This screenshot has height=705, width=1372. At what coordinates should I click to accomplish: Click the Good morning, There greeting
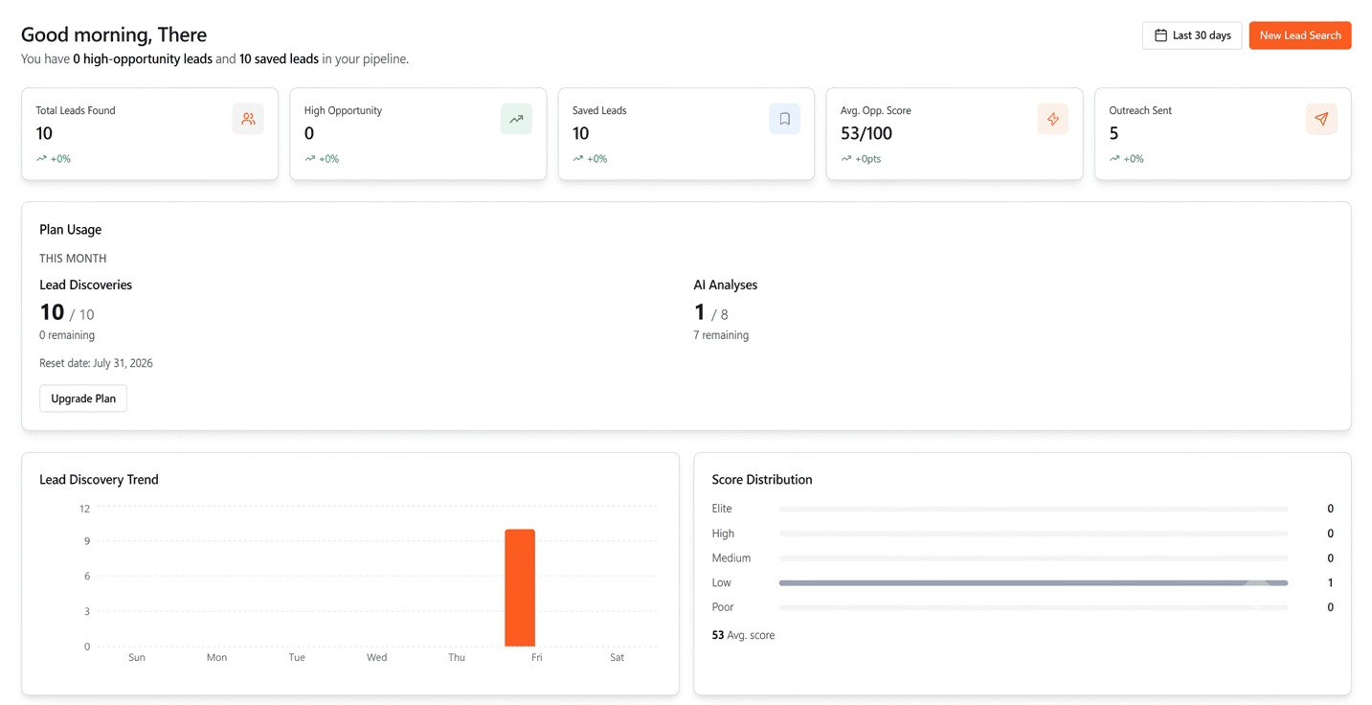pos(114,34)
